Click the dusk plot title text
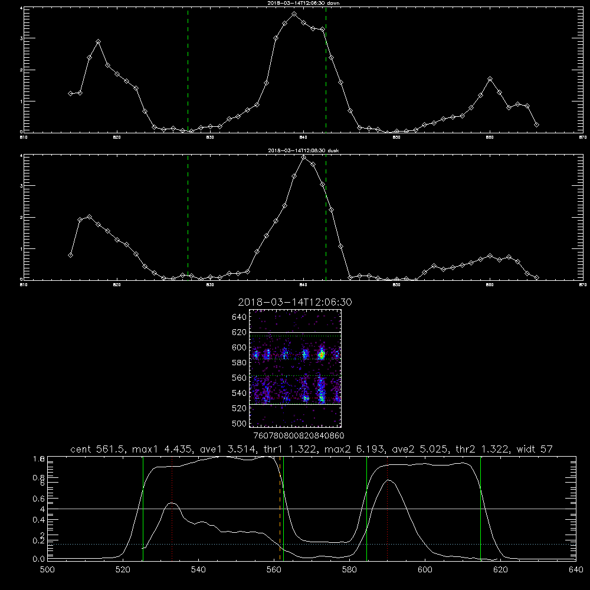Screen dimensions: 590x590 click(303, 150)
